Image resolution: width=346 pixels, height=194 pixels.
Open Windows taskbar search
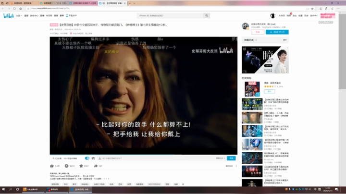click(x=11, y=189)
